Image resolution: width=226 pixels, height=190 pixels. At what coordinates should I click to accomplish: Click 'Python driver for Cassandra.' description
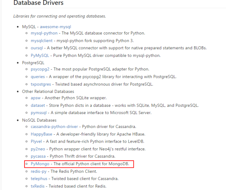tap(109, 127)
